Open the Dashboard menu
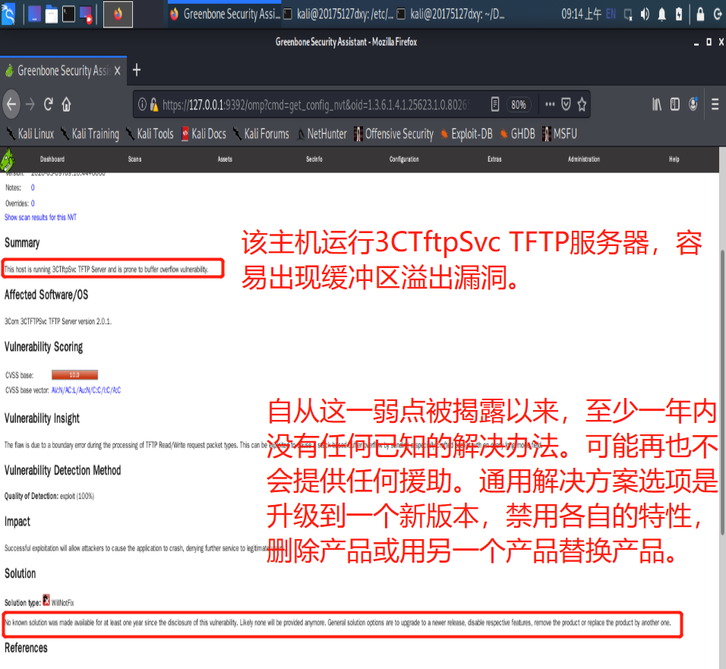 (52, 159)
